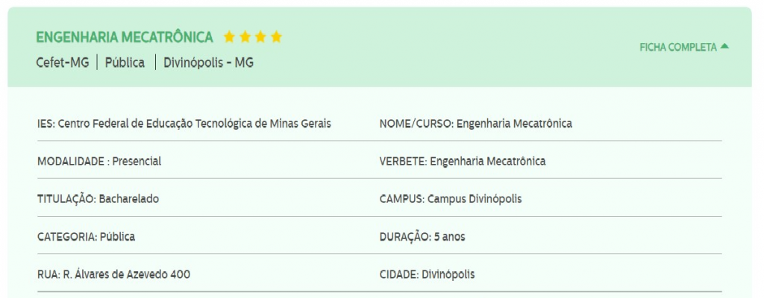Viewport: 764px width, 298px height.
Task: Click the TITULAÇÃO Bacharelado field
Action: pyautogui.click(x=98, y=199)
